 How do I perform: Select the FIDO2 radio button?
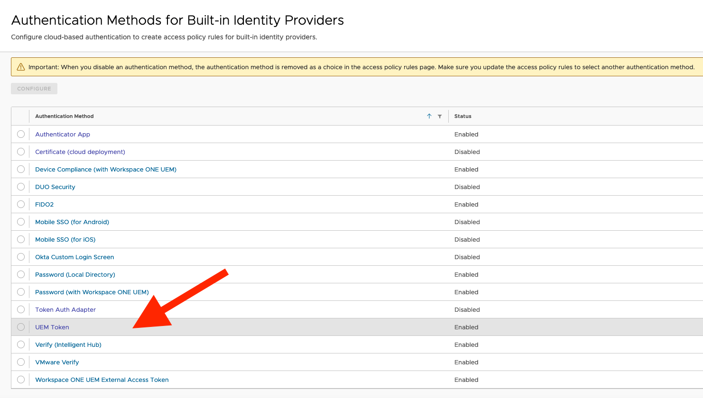(21, 204)
